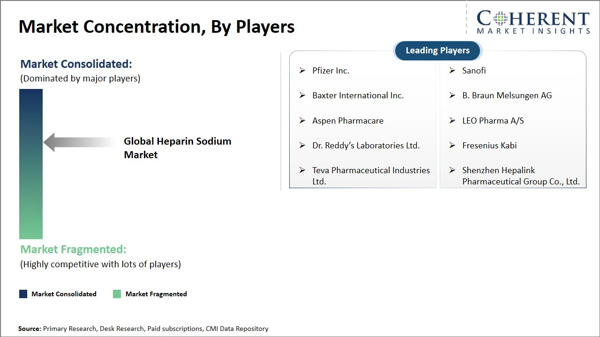Click the arrow bullet beside LEO Pharma A/S
600x337 pixels.
(452, 121)
